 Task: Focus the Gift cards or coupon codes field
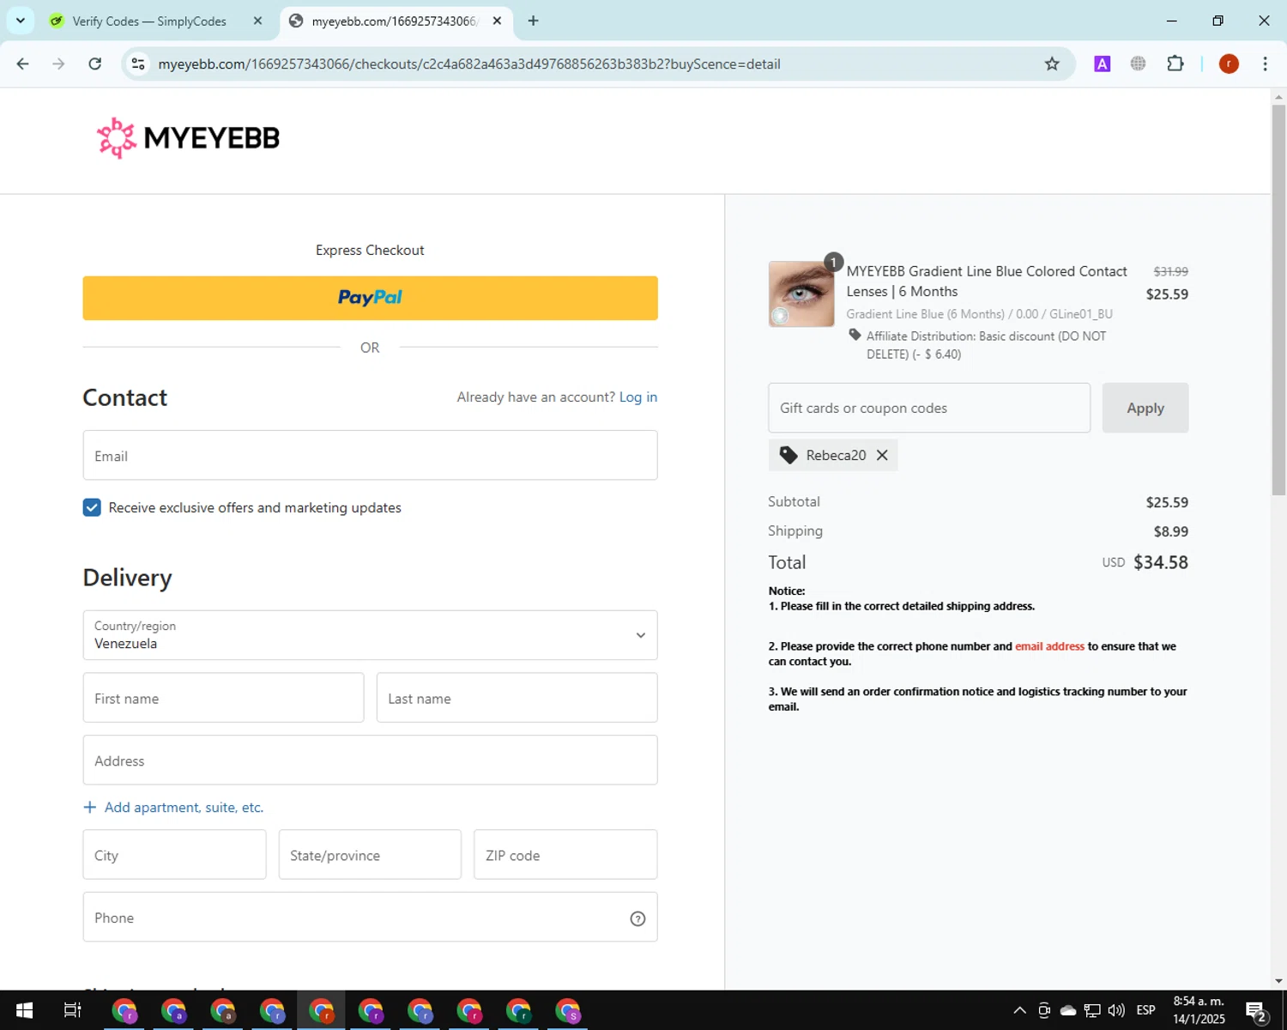[929, 408]
